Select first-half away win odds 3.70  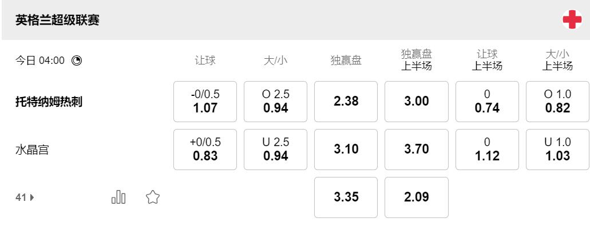[416, 150]
